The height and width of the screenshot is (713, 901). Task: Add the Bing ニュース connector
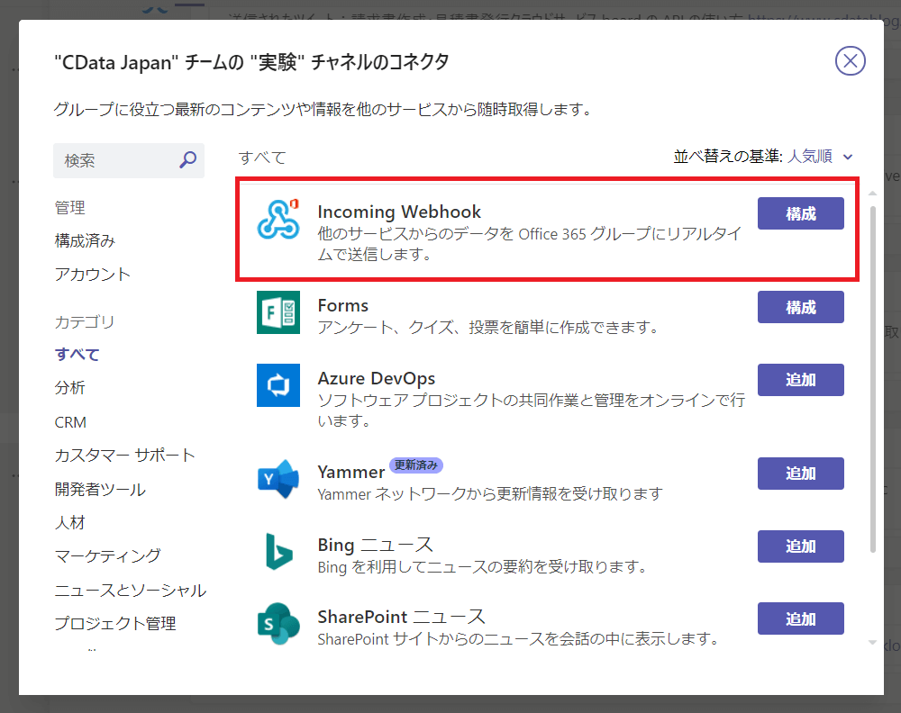point(800,546)
